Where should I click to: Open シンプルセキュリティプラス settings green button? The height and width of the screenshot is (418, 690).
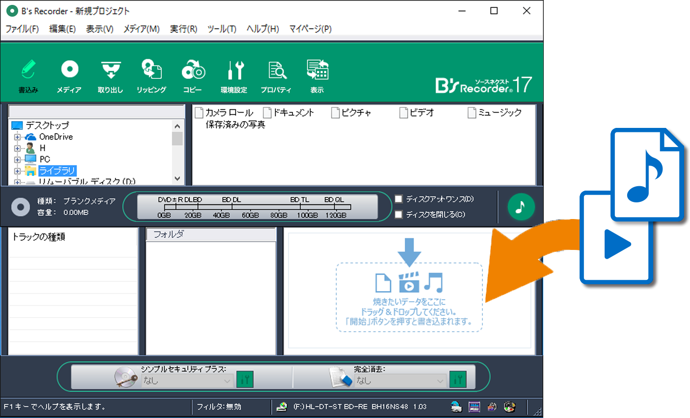click(x=245, y=379)
